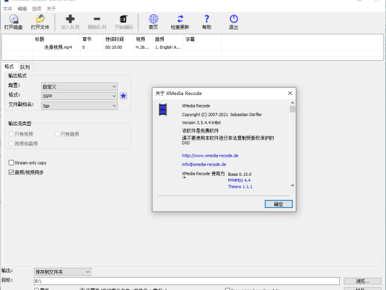The height and width of the screenshot is (290, 386).
Task: Toggle the 音频/视频同步 sync checkbox
Action: coord(11,172)
